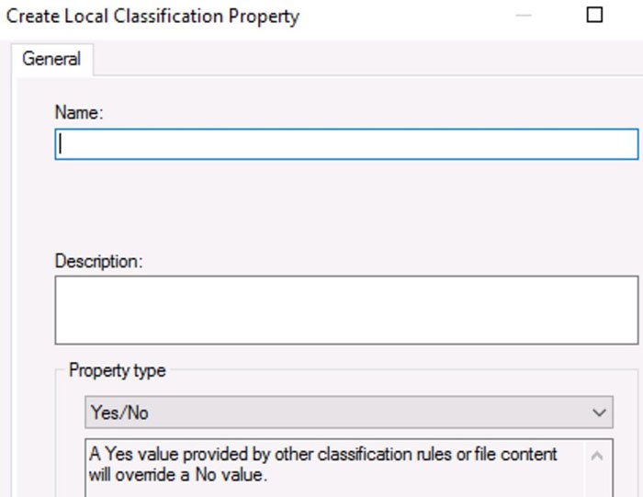Viewport: 643px width, 497px height.
Task: Focus the Name text field
Action: 346,144
